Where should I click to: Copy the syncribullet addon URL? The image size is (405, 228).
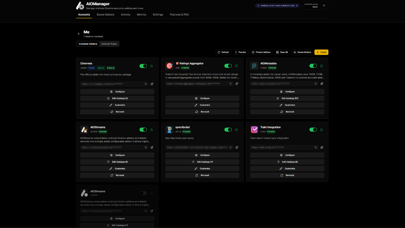[231, 148]
